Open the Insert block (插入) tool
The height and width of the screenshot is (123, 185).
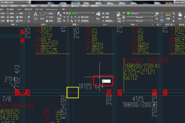98,16
